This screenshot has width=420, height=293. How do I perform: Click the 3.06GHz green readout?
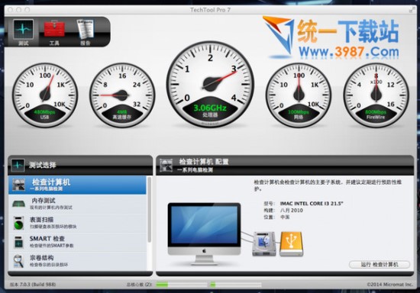[210, 108]
